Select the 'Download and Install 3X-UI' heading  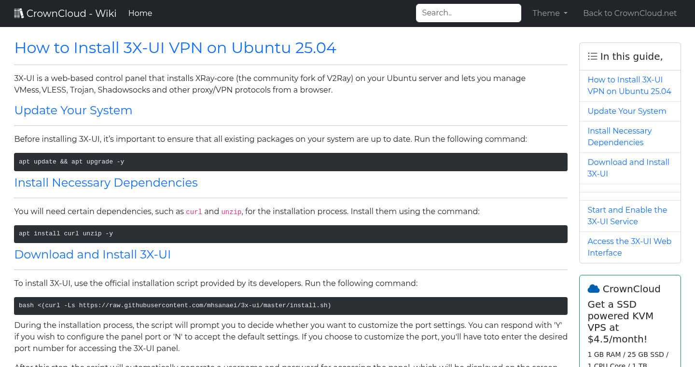tap(92, 255)
